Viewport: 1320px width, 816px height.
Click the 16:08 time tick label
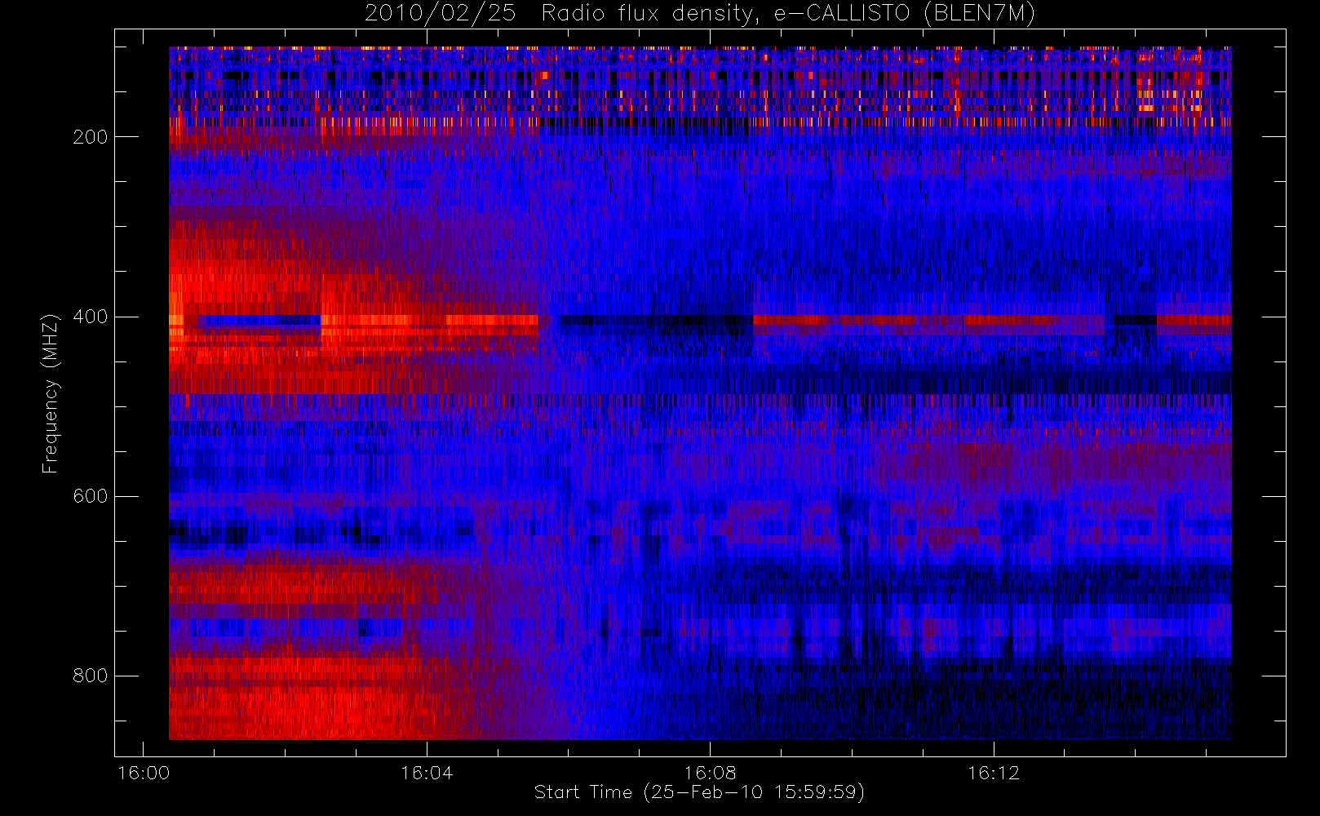coord(710,773)
